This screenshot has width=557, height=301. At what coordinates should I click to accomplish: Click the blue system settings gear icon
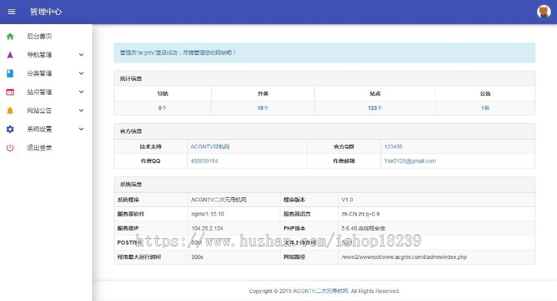10,129
